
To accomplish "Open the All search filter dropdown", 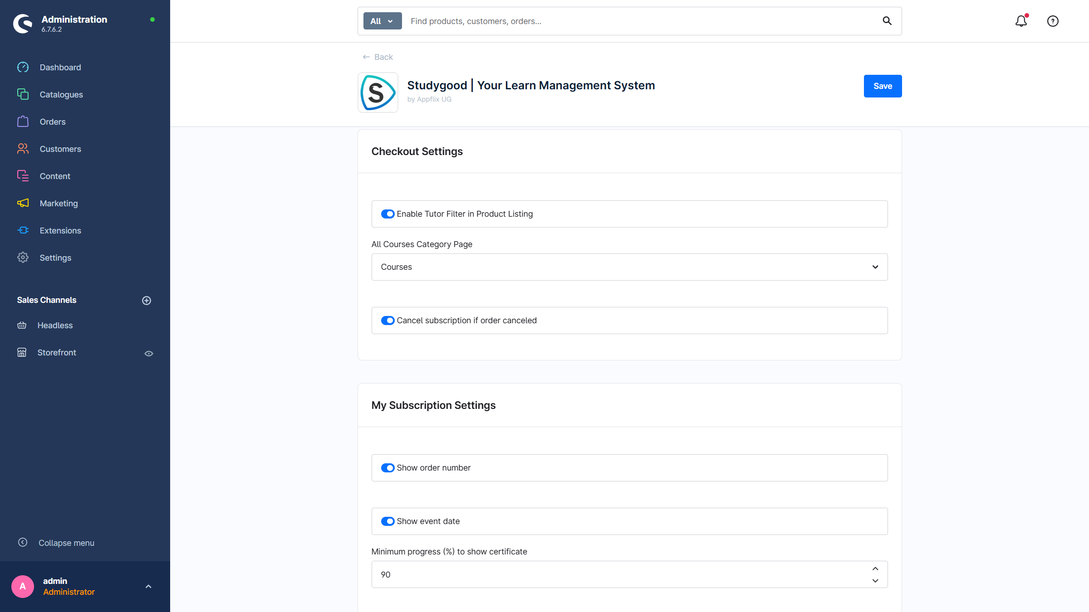I will coord(382,21).
